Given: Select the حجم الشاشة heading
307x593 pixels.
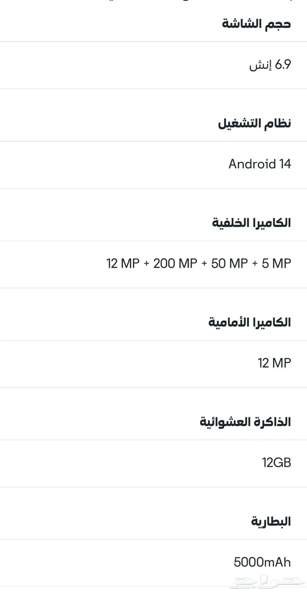Looking at the screenshot, I should pyautogui.click(x=257, y=23).
